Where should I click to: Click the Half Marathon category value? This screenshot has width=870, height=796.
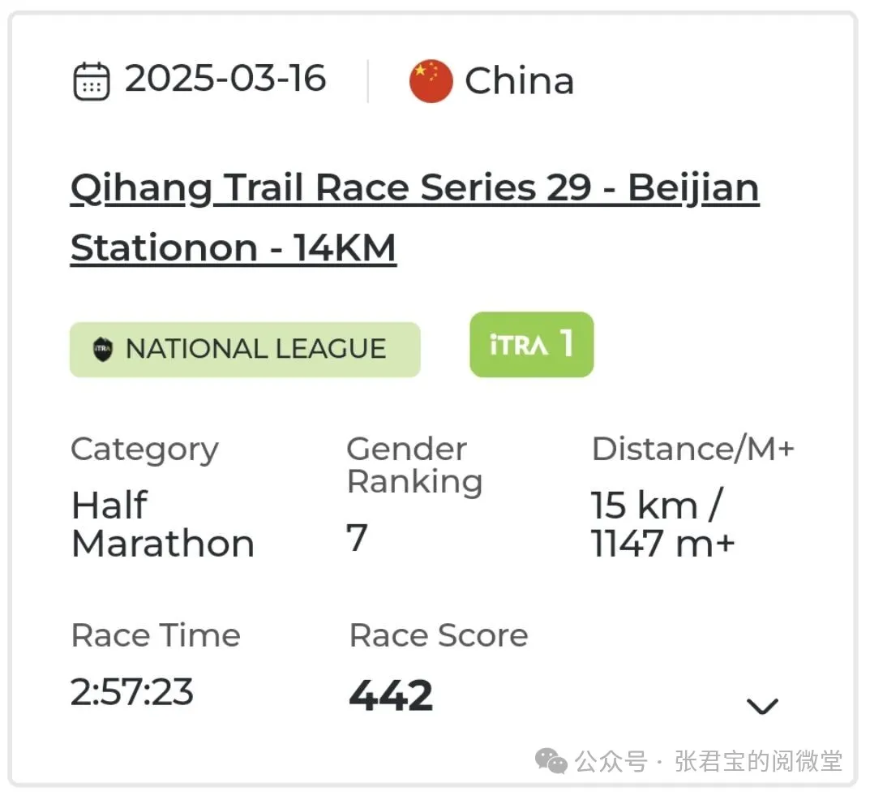[x=162, y=524]
